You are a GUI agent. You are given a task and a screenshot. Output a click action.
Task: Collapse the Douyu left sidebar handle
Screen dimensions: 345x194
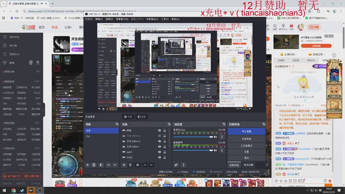(44, 110)
